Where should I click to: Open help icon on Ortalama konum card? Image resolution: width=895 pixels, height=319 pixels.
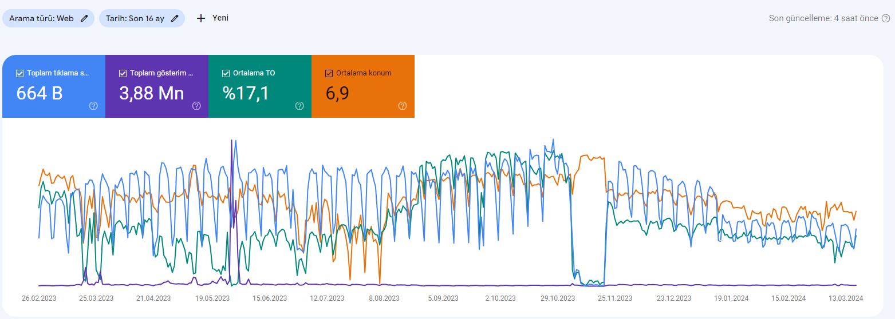[403, 106]
